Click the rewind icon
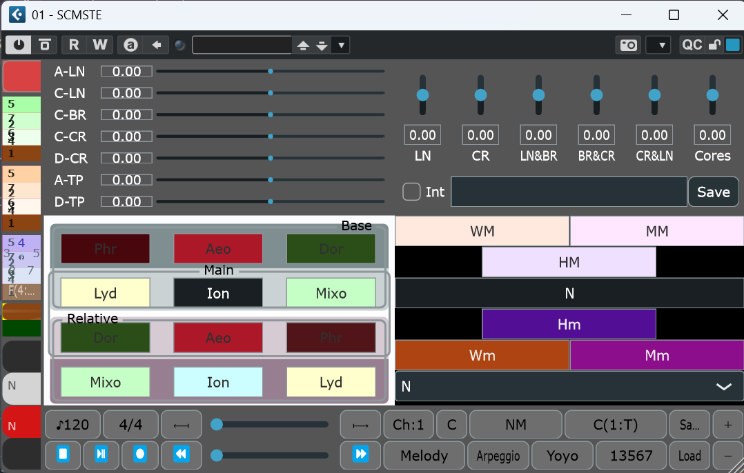This screenshot has height=473, width=744. click(182, 454)
